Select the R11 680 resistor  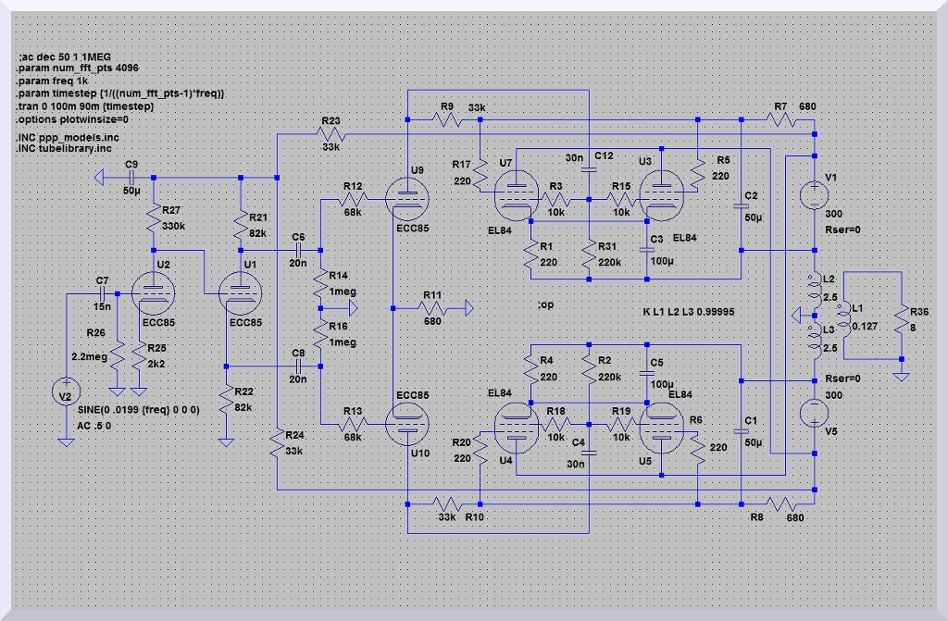tap(432, 306)
